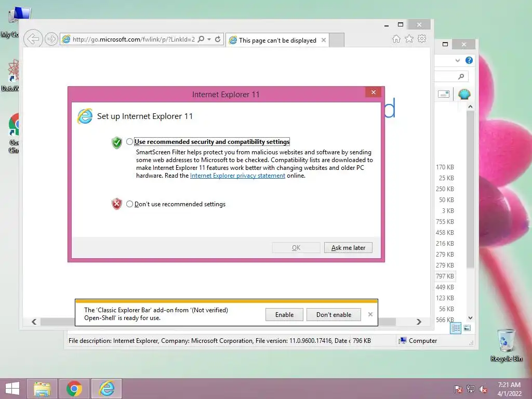Image resolution: width=532 pixels, height=399 pixels.
Task: Switch Explorer to details view icon
Action: (x=456, y=328)
